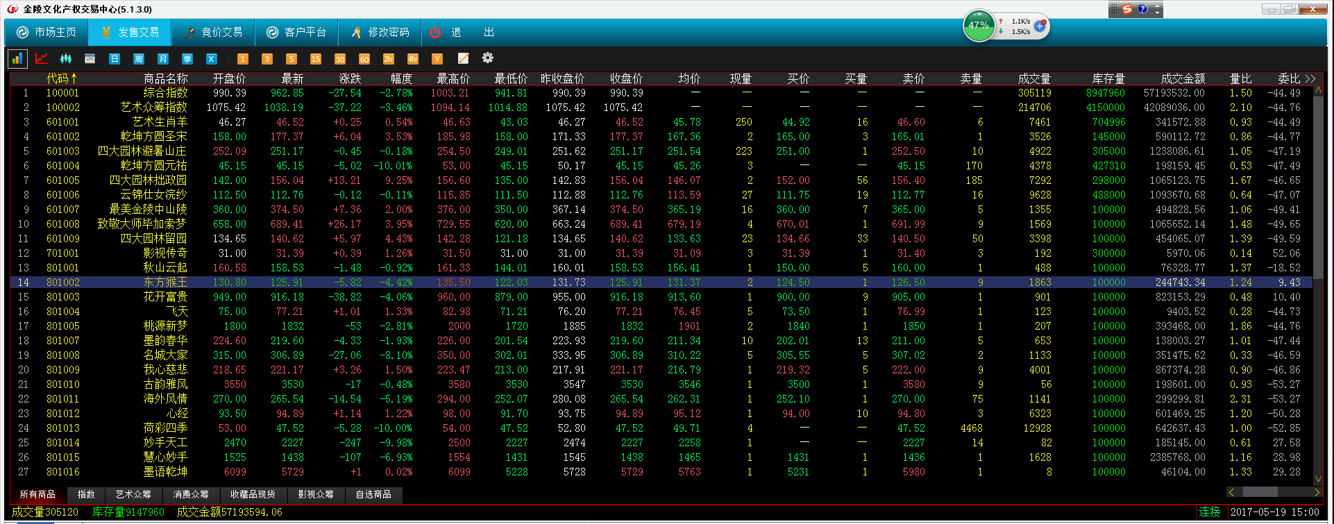Open the notepad edit icon
This screenshot has height=524, width=1334.
point(463,58)
